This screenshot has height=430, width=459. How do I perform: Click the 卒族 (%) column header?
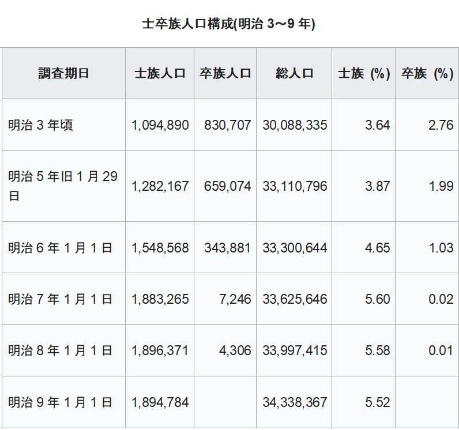click(x=427, y=74)
